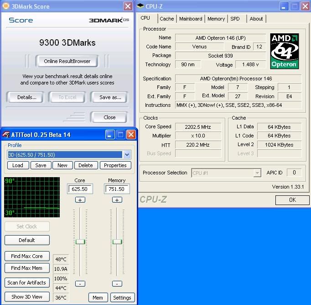Increase Core clock with plus button
The width and height of the screenshot is (311, 305).
tap(80, 200)
